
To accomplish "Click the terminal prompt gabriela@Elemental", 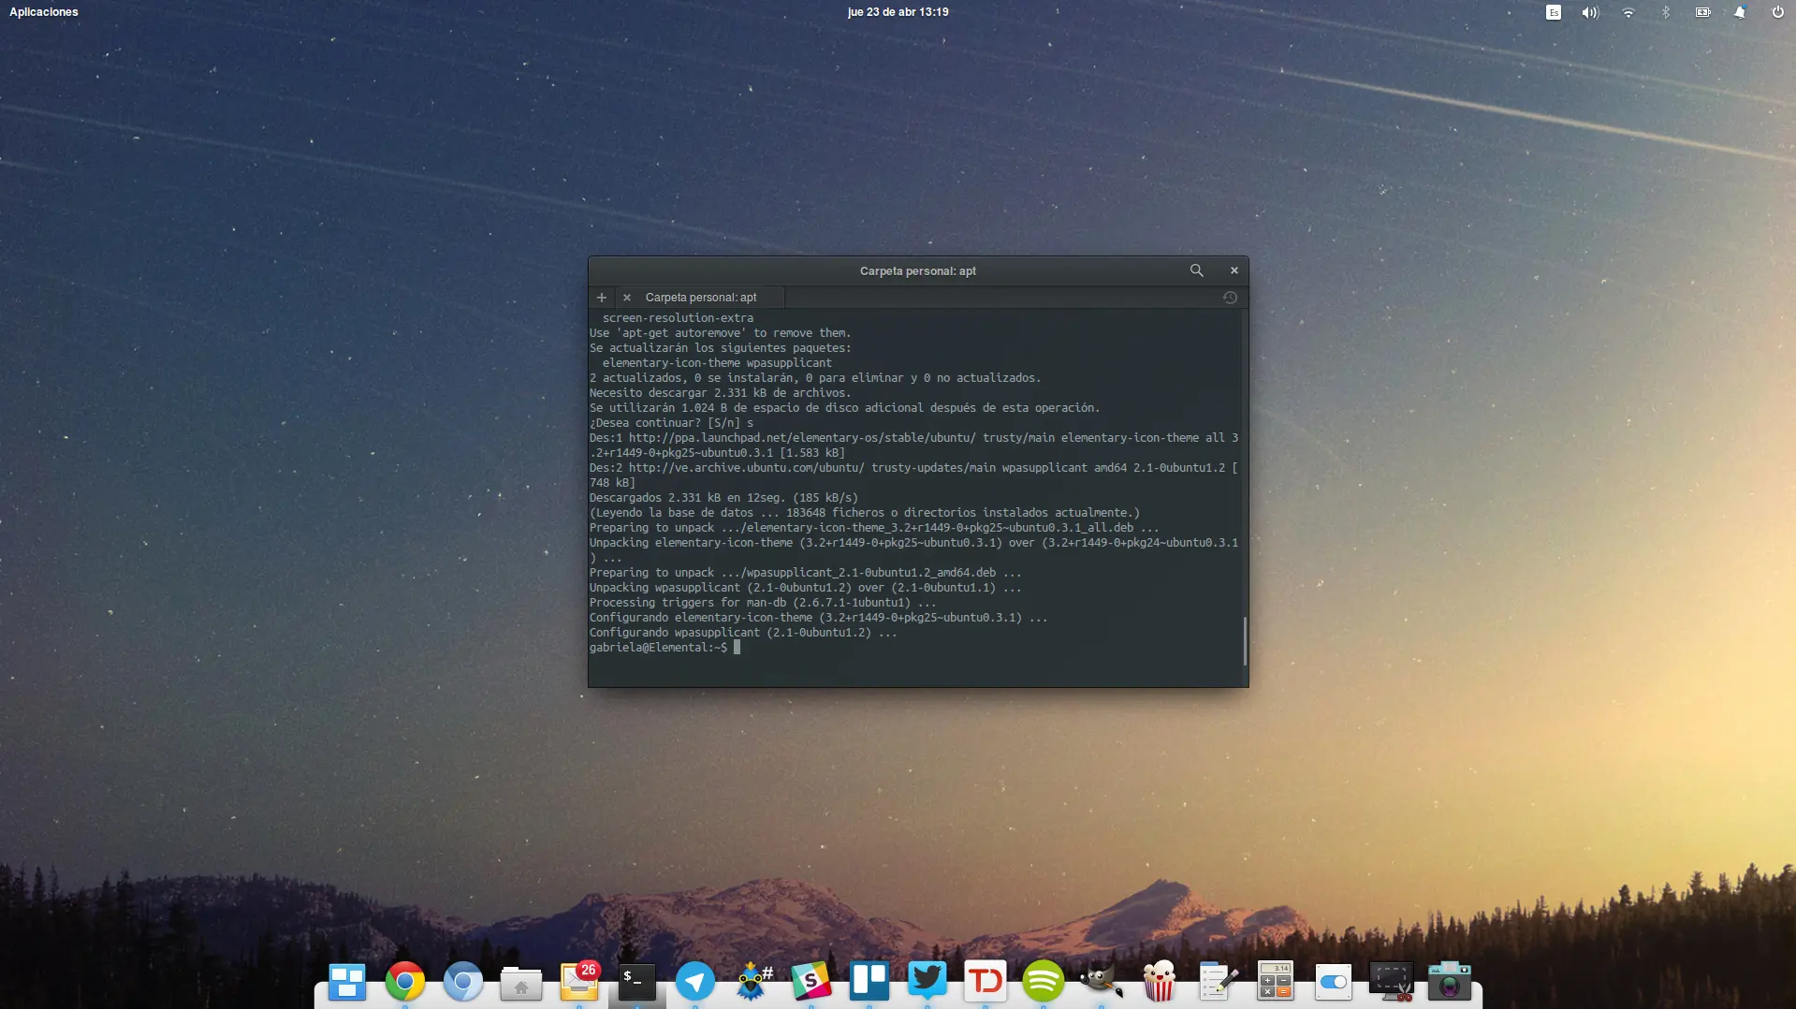I will click(x=658, y=648).
